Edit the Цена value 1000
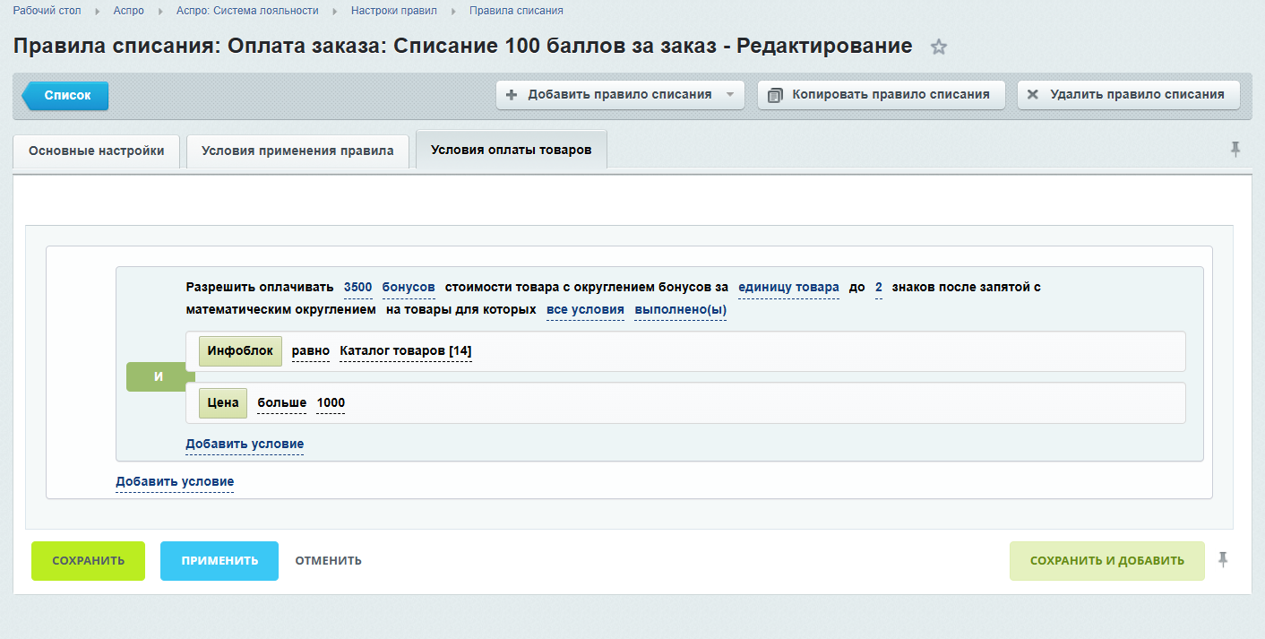 331,403
